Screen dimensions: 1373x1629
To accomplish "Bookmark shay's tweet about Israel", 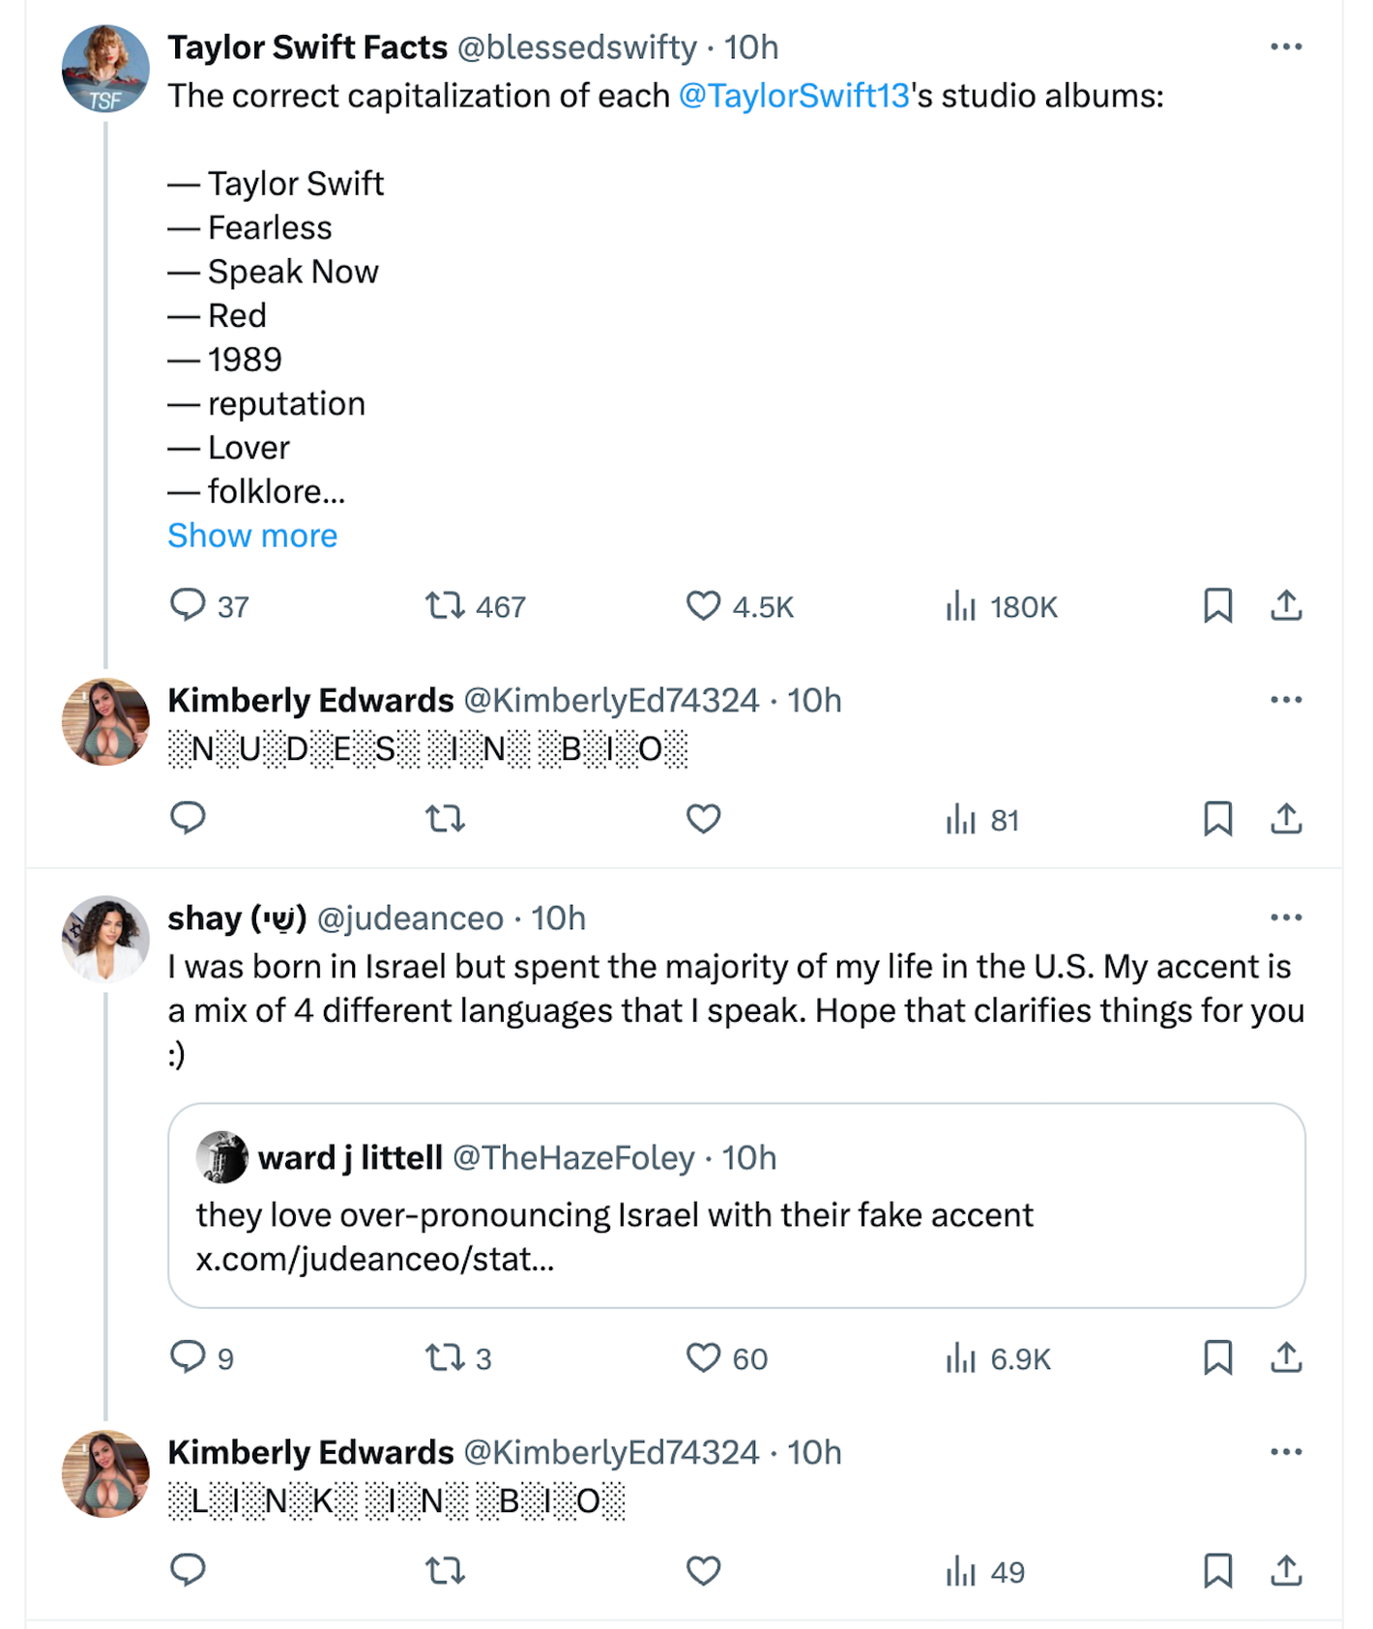I will (x=1217, y=1357).
